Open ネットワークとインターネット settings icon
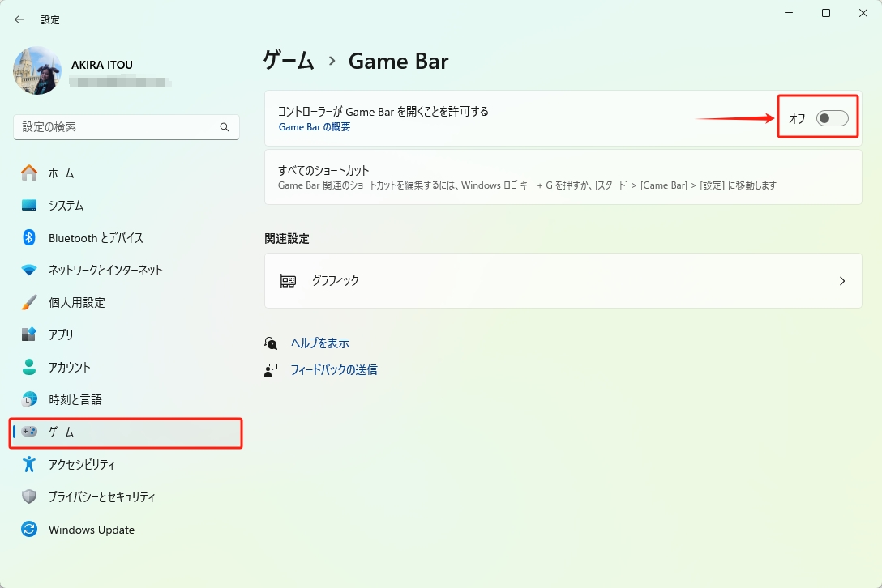Image resolution: width=882 pixels, height=588 pixels. pyautogui.click(x=29, y=270)
